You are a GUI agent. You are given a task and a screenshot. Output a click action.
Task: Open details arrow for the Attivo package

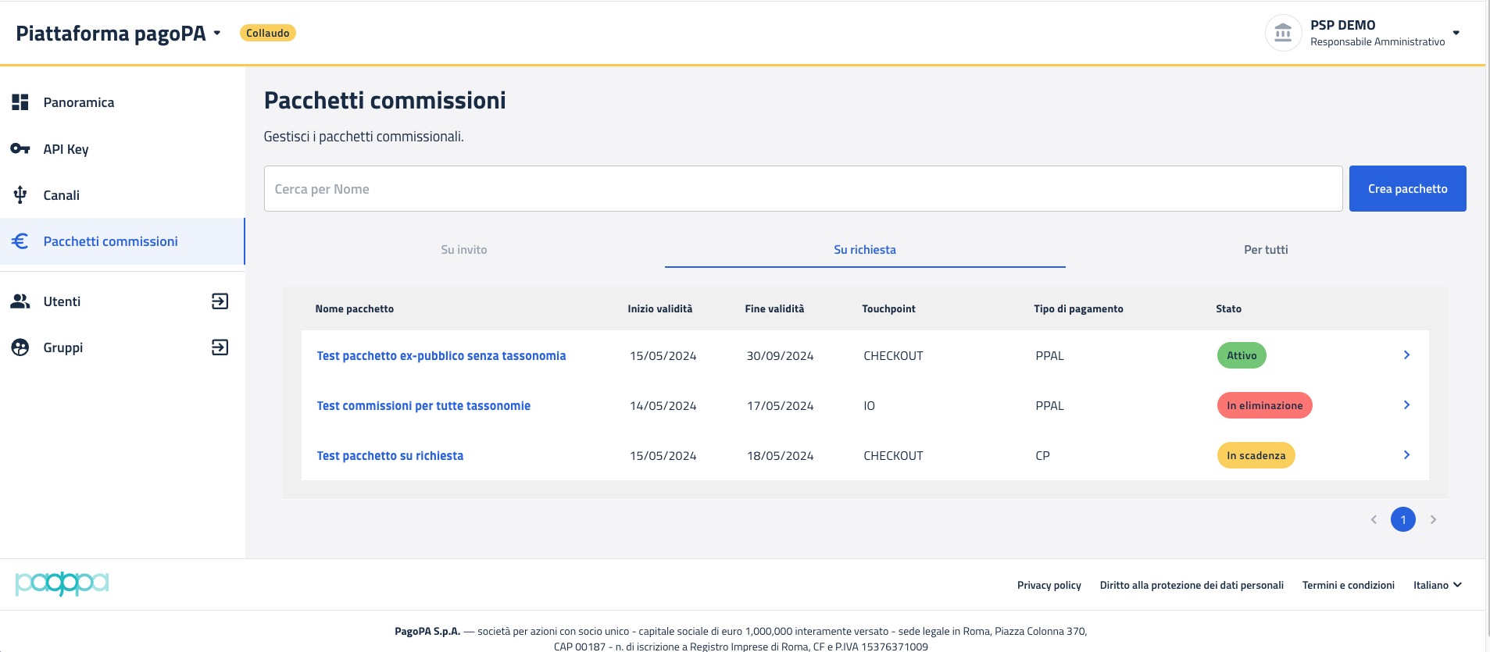(x=1406, y=355)
